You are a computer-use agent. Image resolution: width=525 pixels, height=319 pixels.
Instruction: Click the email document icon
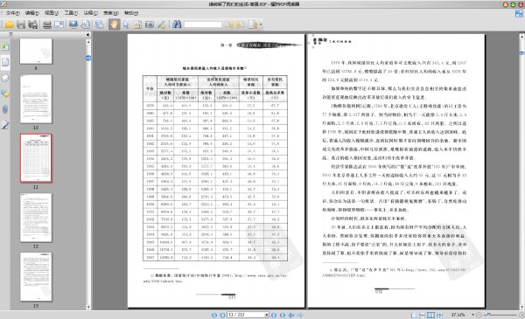[59, 24]
